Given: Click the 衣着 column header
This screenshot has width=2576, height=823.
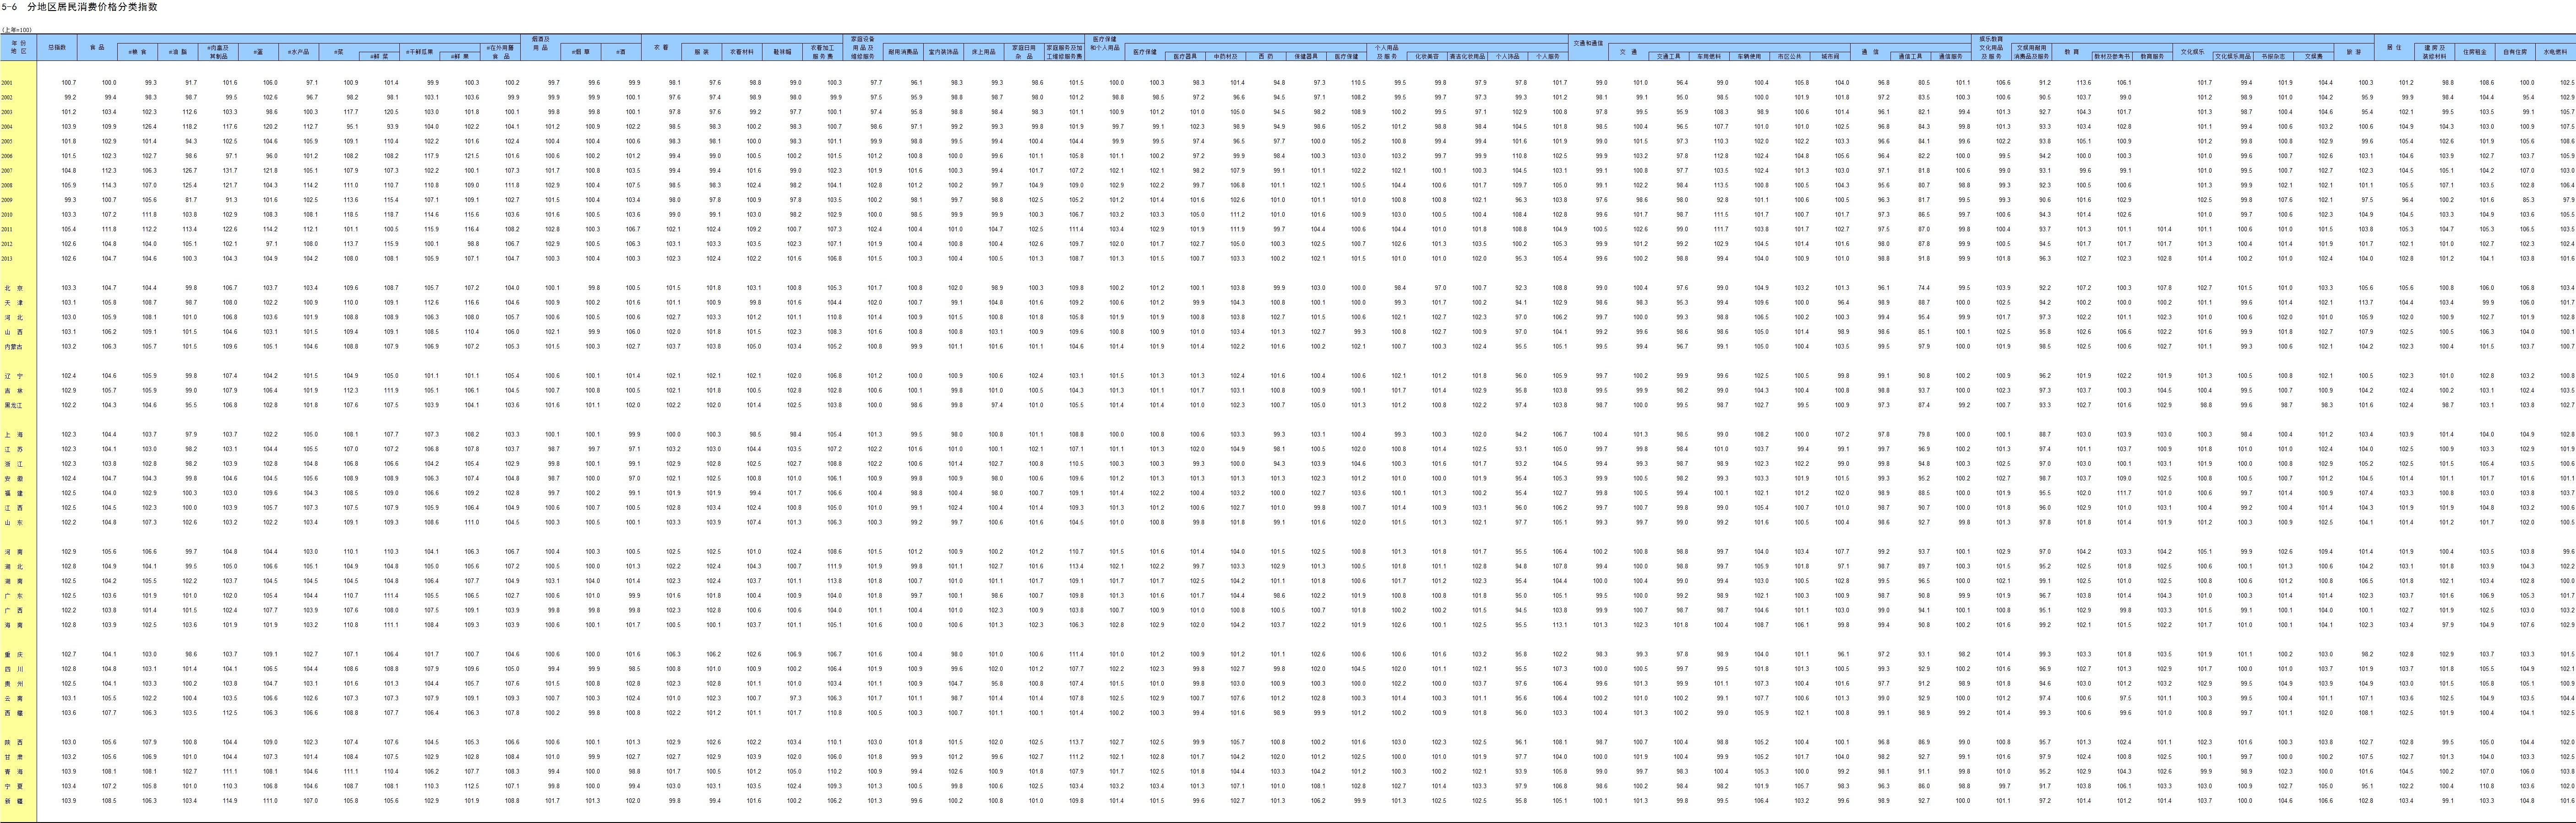Looking at the screenshot, I should pyautogui.click(x=661, y=47).
